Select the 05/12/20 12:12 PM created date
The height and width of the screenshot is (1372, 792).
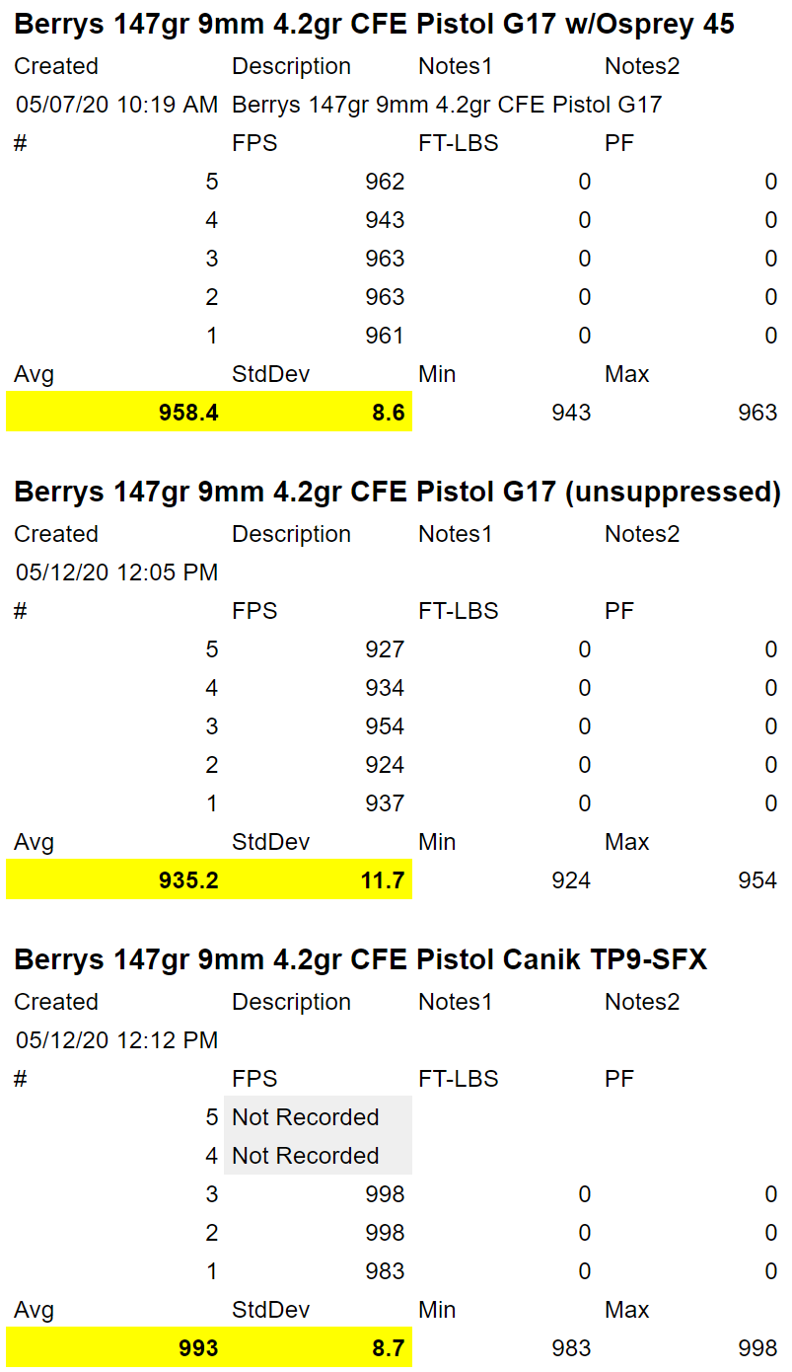[x=116, y=1040]
